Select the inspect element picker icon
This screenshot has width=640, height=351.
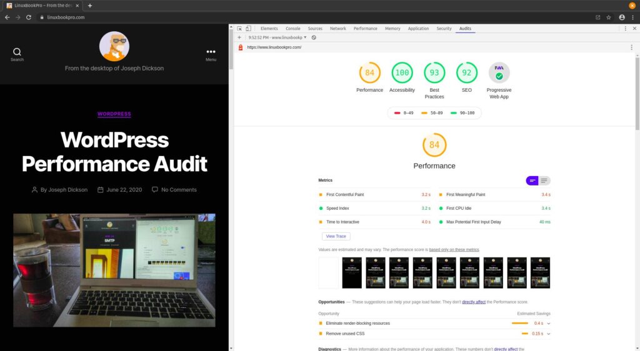click(239, 29)
